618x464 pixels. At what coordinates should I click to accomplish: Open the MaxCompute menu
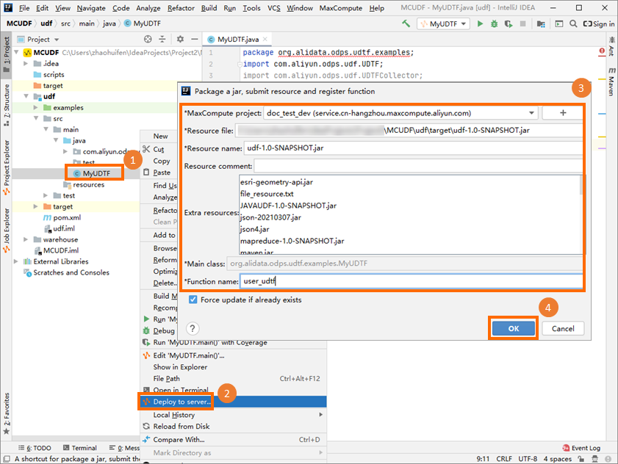[x=341, y=8]
